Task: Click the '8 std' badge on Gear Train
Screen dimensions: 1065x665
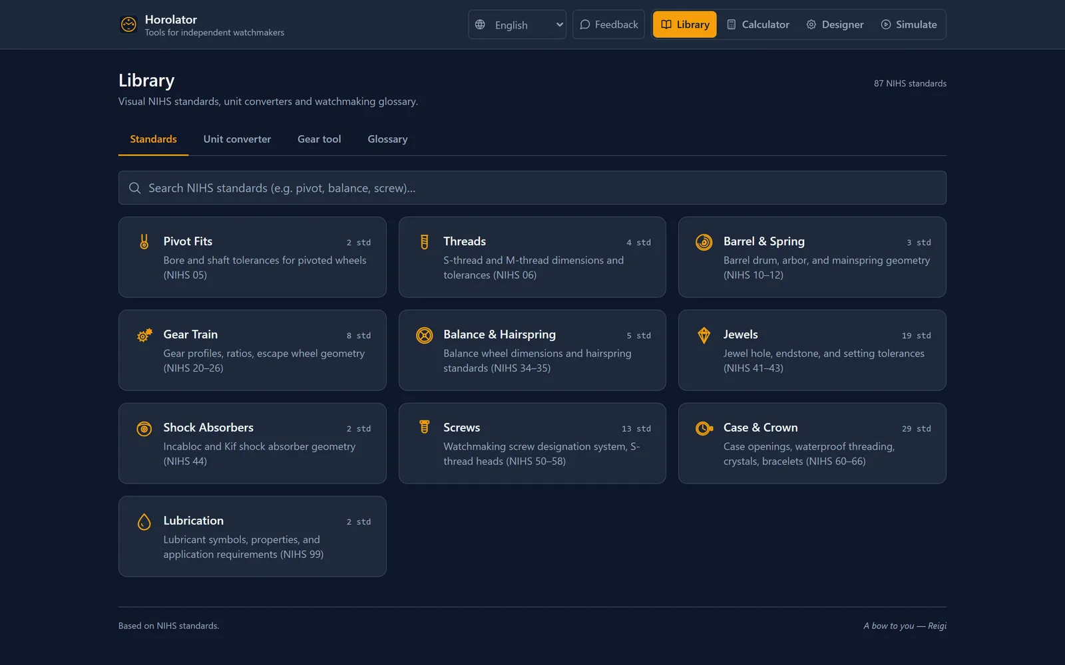Action: (358, 335)
